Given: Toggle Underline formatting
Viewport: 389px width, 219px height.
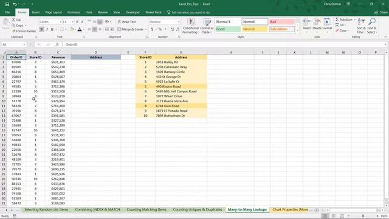Looking at the screenshot, I should point(52,29).
